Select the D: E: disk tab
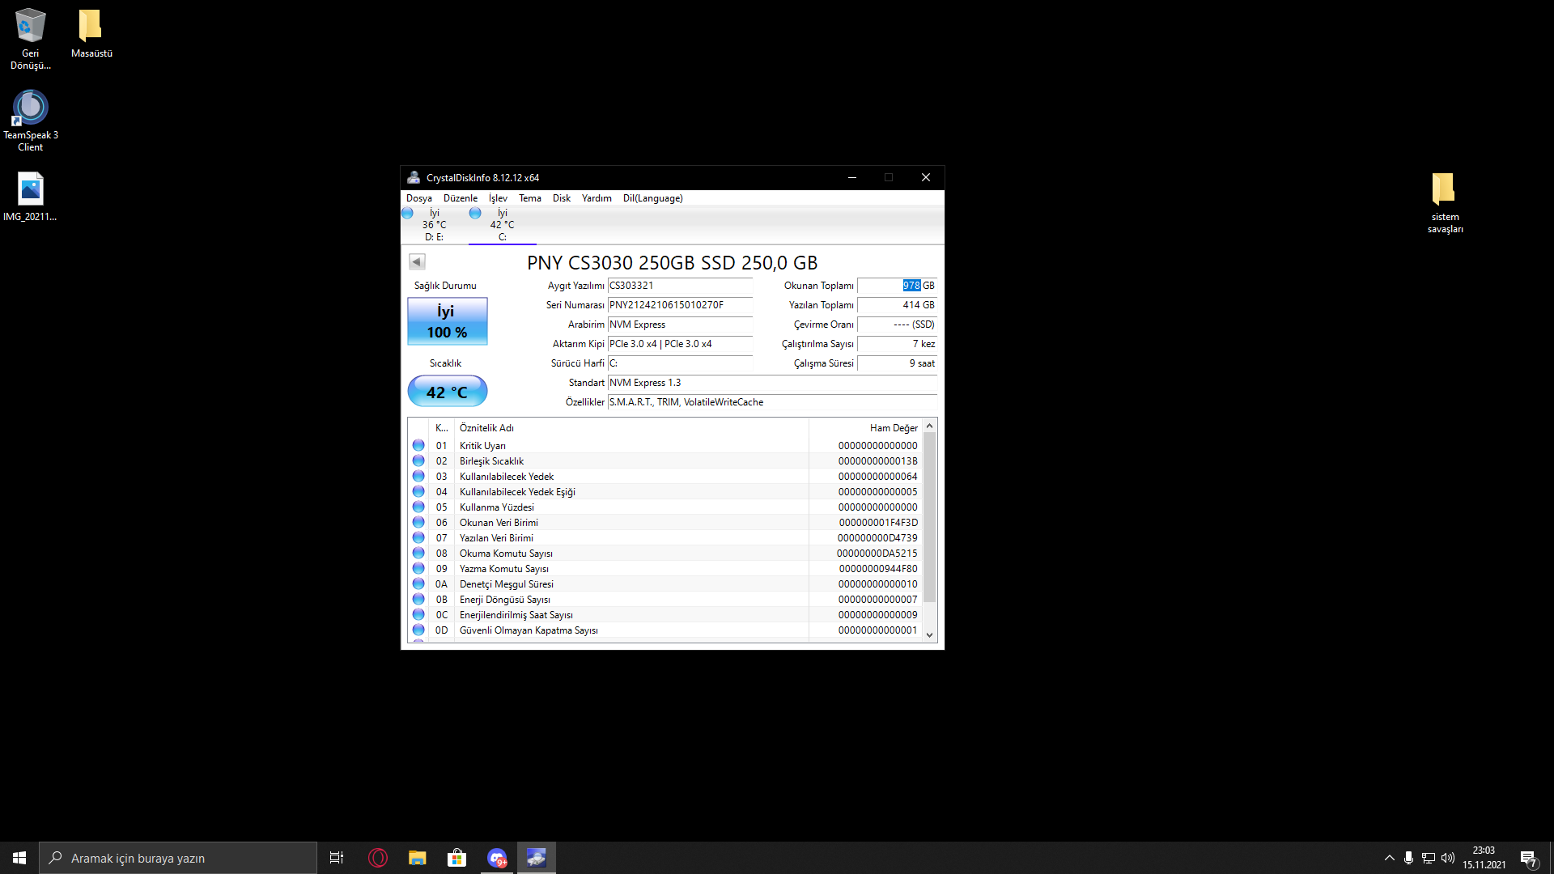 [434, 225]
